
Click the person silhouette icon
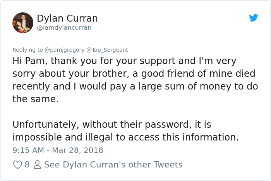click(x=37, y=165)
